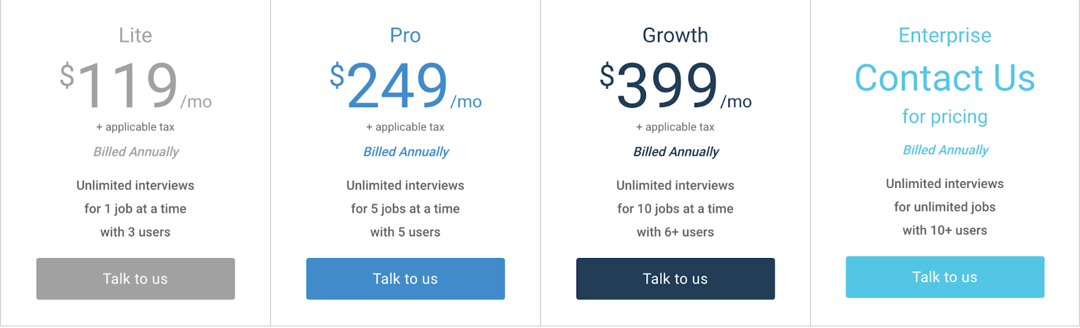The image size is (1080, 328).
Task: Click the Contact Us text under Enterprise
Action: (945, 77)
